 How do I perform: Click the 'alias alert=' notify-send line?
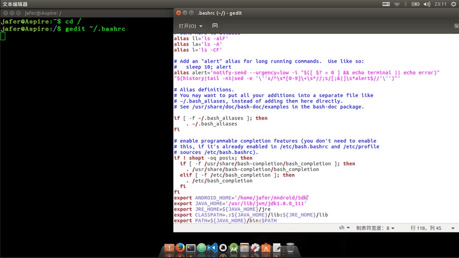click(307, 72)
